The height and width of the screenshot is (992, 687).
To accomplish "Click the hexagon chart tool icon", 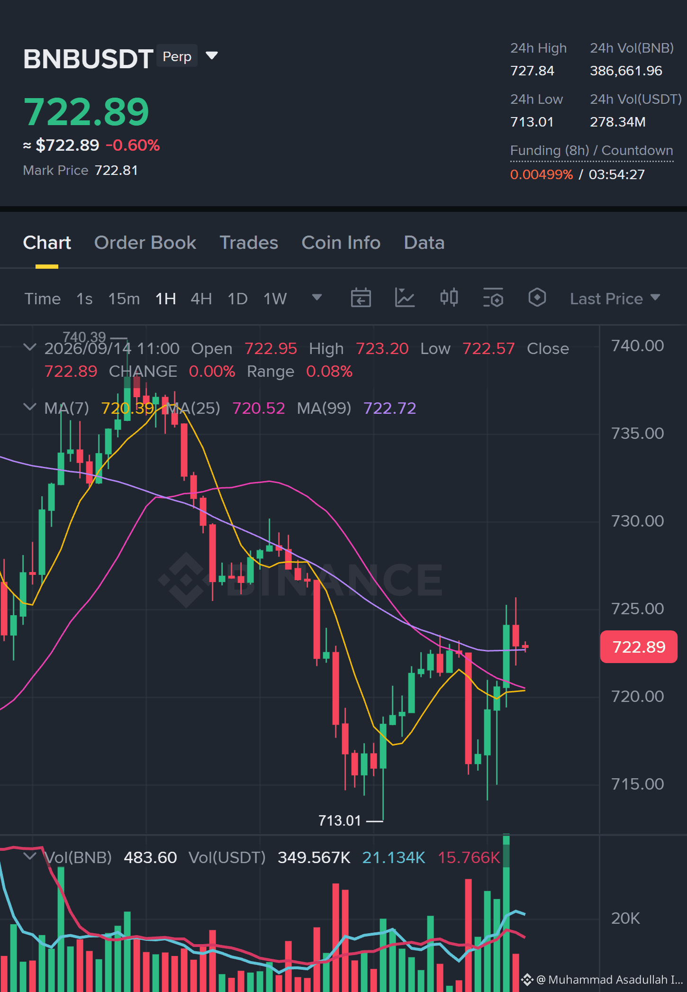I will tap(537, 298).
